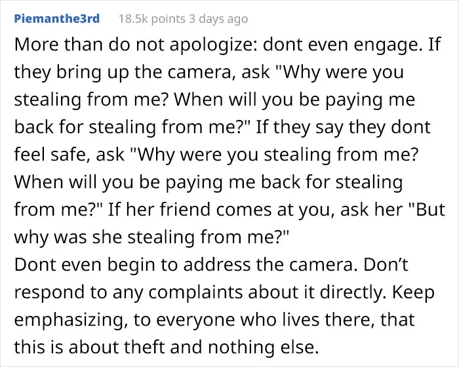The image size is (459, 367).
Task: Open the Piemanthe3rd user profile link
Action: tap(57, 19)
